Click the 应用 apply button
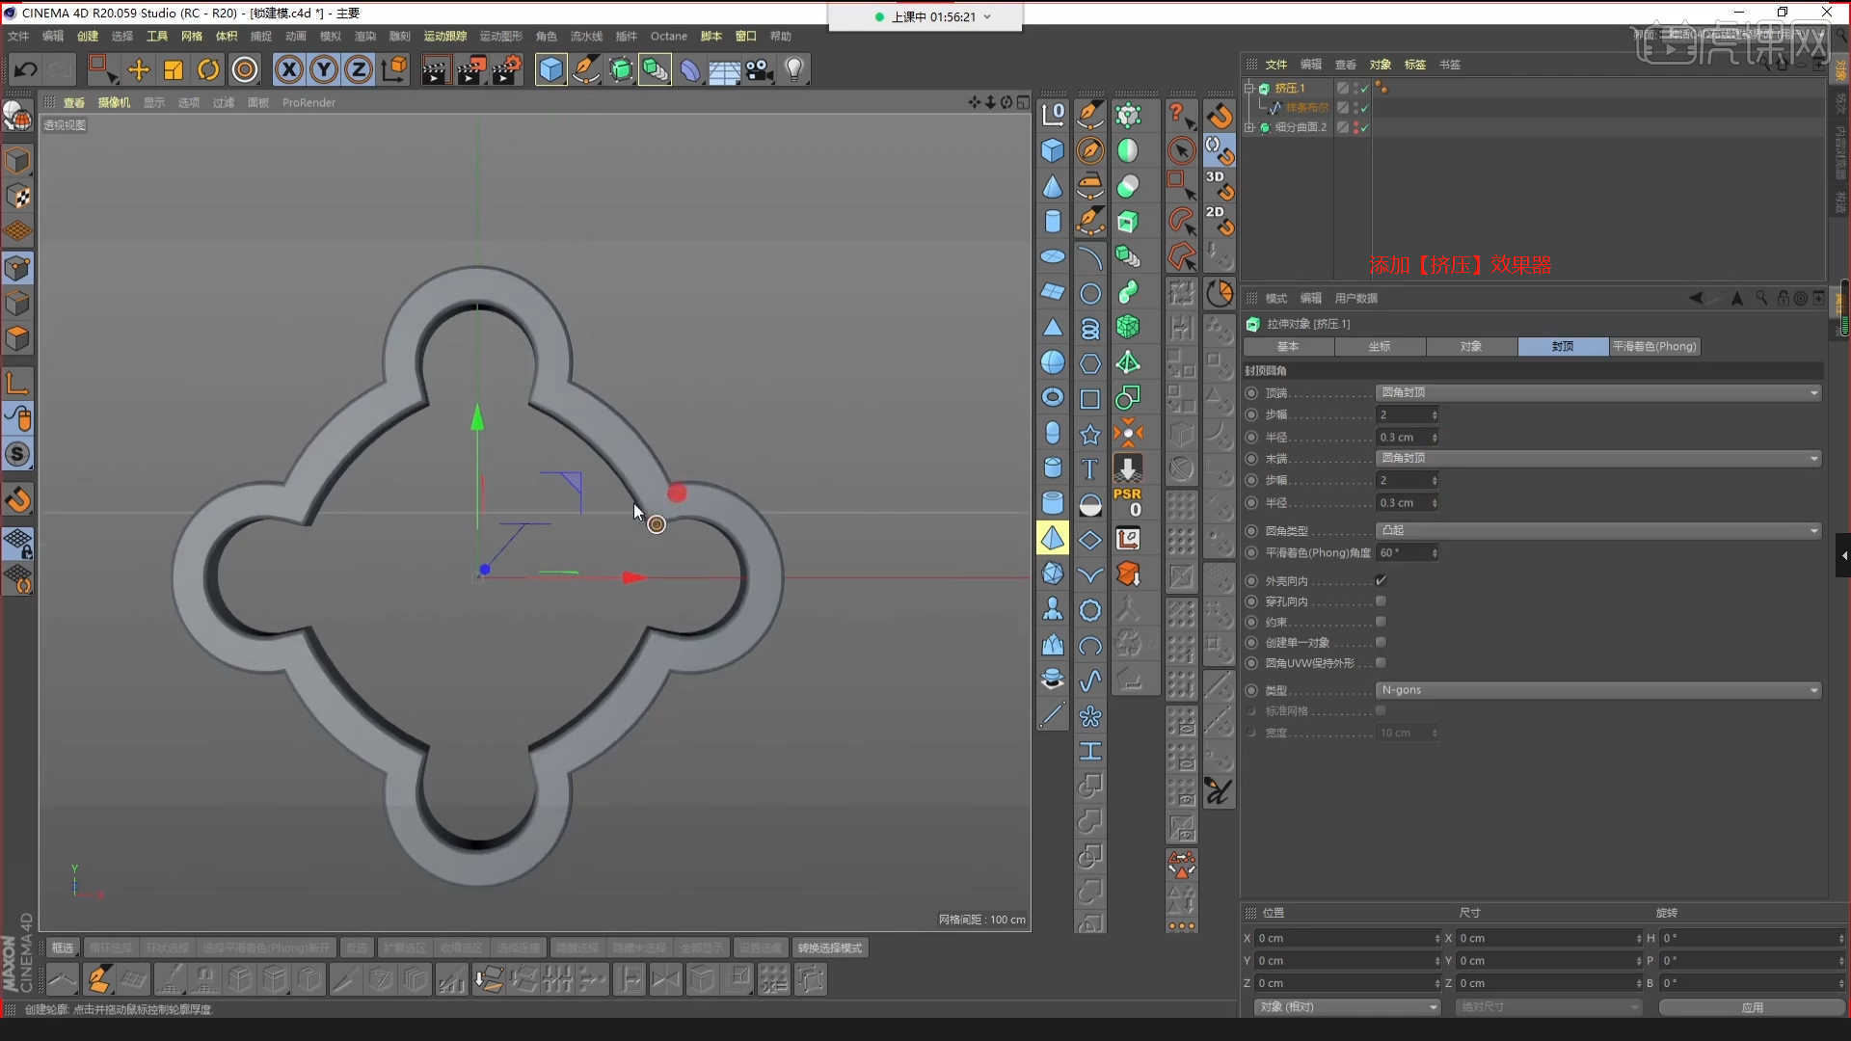 click(x=1752, y=1007)
